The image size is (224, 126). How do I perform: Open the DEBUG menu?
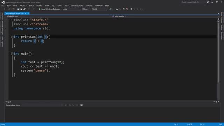coord(39,6)
